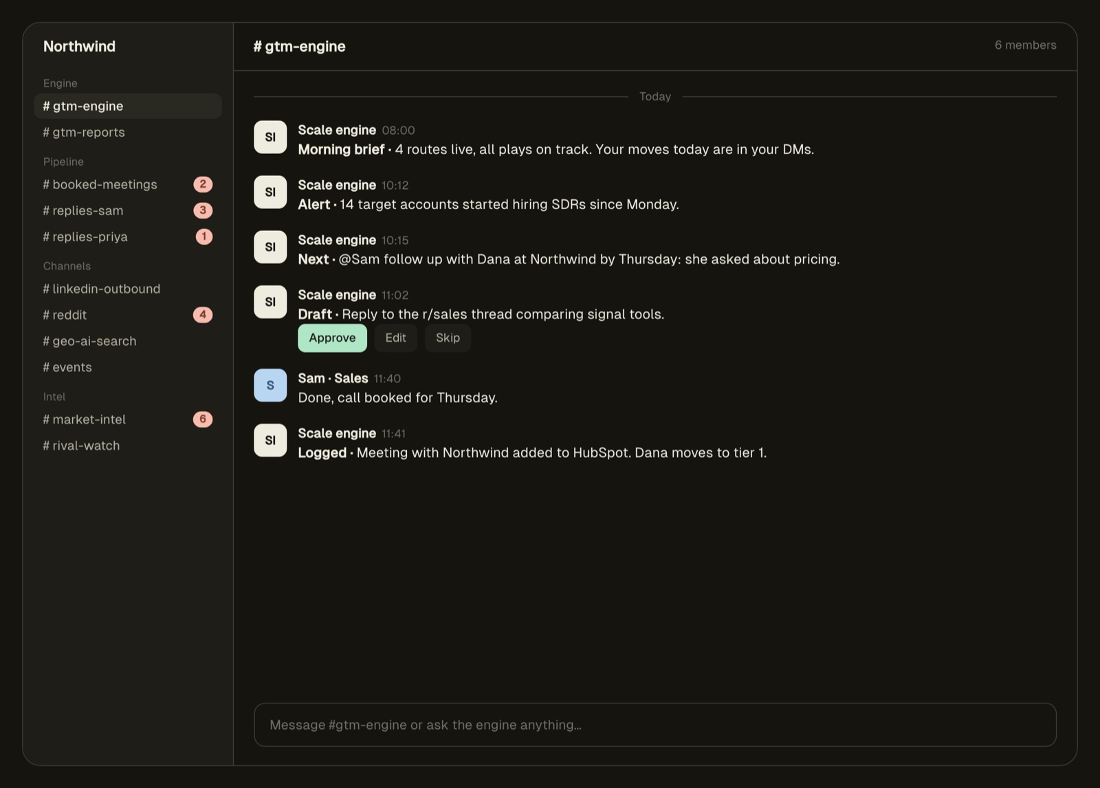This screenshot has width=1100, height=788.
Task: Click Scale engine avatar on the 08:00 message
Action: tap(270, 137)
